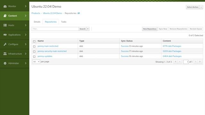Viewport: 205px width, 115px height.
Task: Open the Hosts menu item
Action: [x=15, y=25]
